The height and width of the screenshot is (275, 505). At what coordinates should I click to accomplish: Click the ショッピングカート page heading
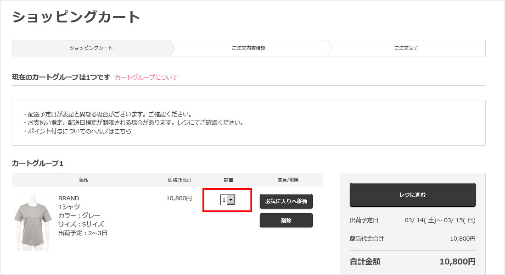tap(76, 17)
